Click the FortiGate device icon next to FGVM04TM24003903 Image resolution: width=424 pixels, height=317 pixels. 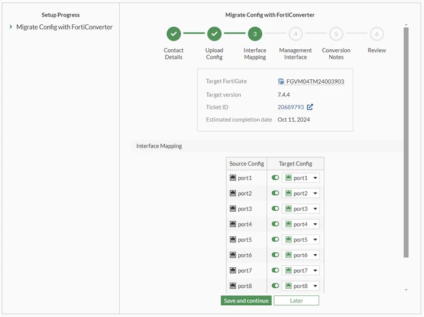pos(281,81)
